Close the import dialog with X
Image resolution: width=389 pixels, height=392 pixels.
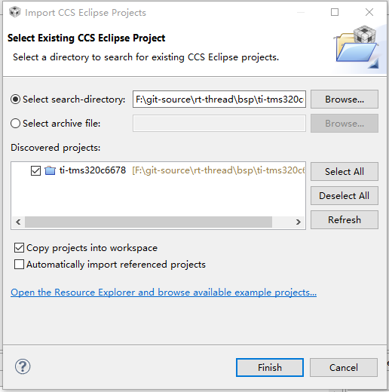tap(369, 12)
